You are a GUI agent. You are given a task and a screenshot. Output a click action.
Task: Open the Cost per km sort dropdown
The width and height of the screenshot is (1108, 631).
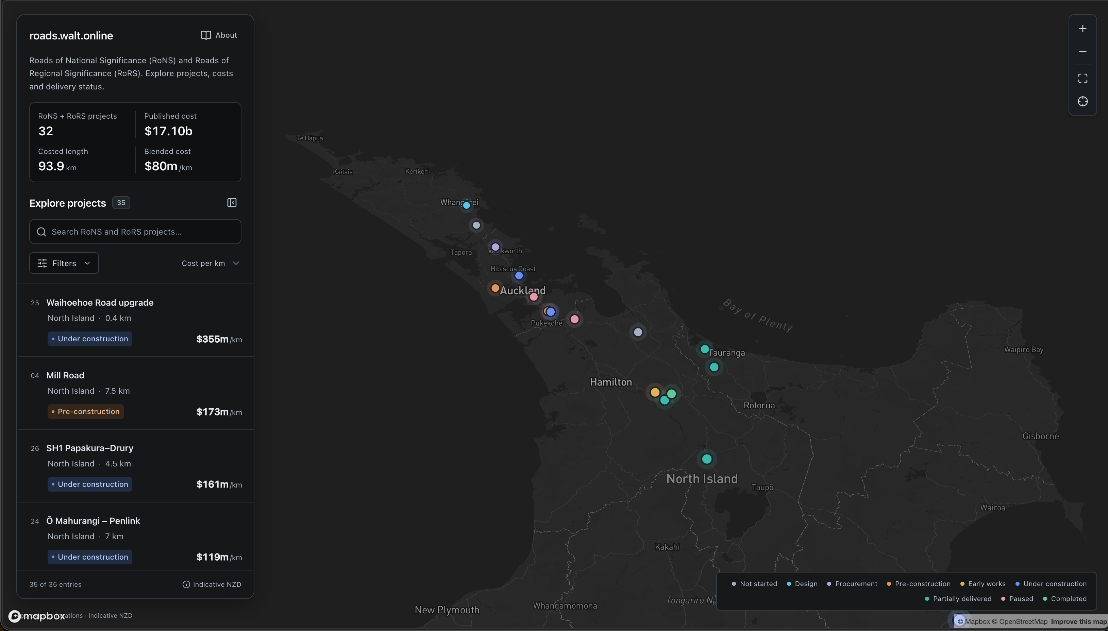pyautogui.click(x=211, y=263)
